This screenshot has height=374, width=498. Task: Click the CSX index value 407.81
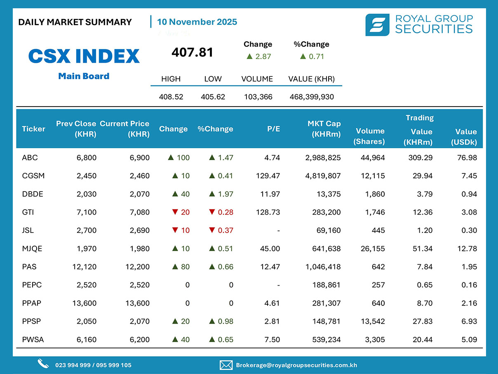coord(192,52)
